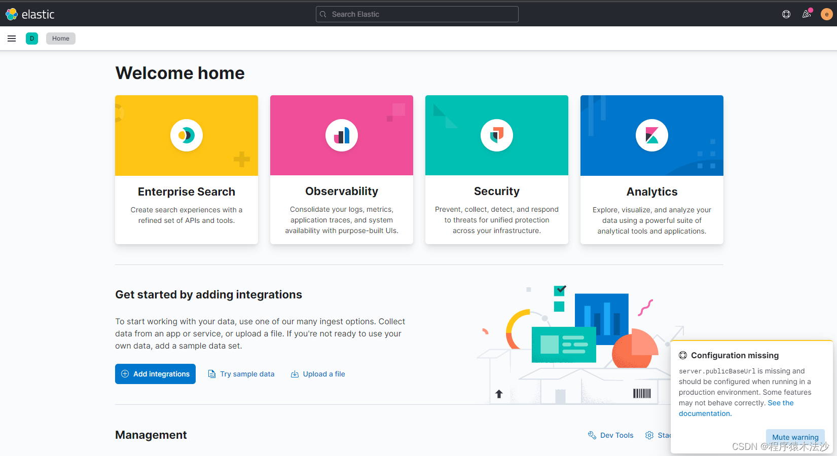Click the Security shield logo icon
The height and width of the screenshot is (456, 837).
[497, 135]
